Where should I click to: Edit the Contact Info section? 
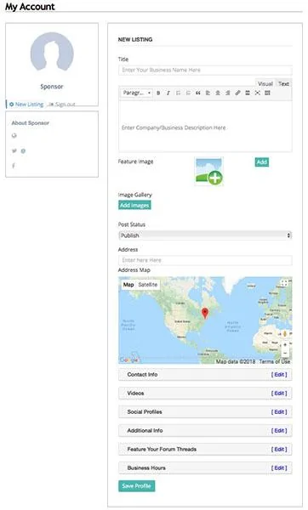[x=279, y=375]
